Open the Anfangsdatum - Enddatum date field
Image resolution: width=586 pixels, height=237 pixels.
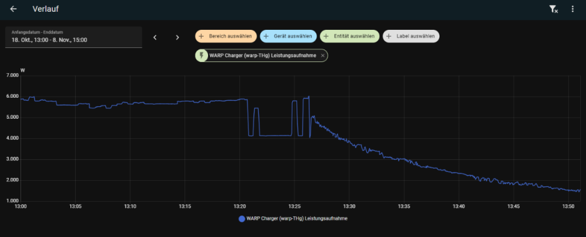pyautogui.click(x=73, y=37)
